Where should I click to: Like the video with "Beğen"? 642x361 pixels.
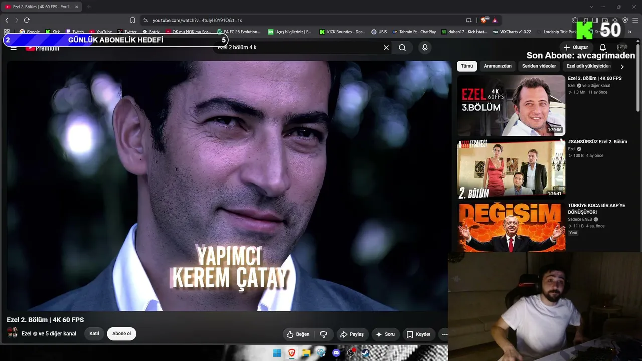point(298,334)
